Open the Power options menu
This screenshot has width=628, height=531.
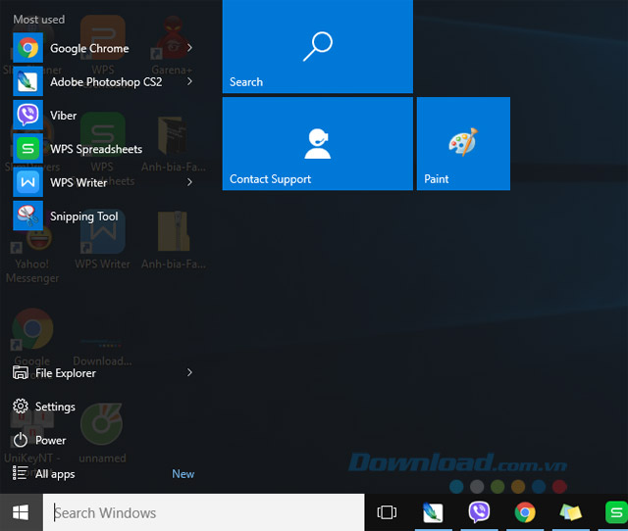[x=50, y=440]
